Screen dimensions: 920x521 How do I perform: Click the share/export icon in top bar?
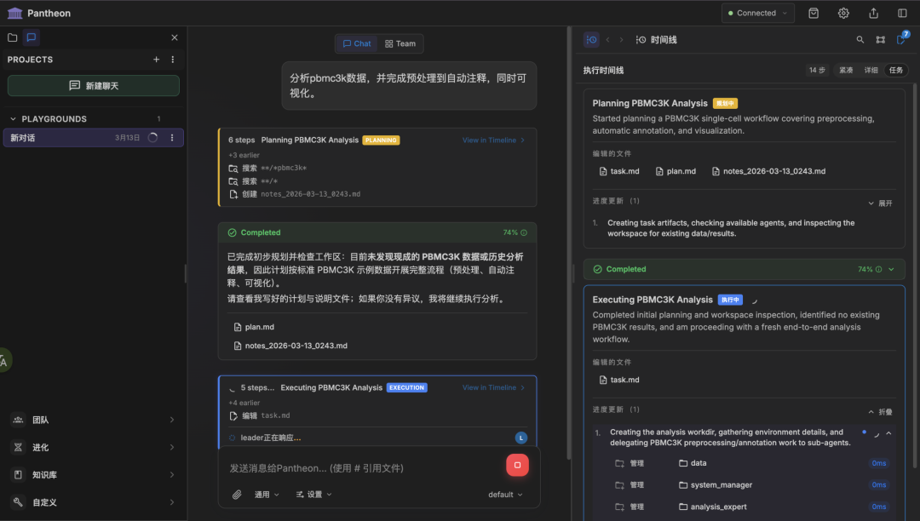point(873,13)
